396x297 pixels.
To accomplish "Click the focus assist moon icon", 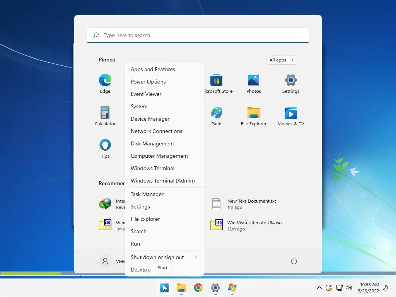I will [386, 288].
